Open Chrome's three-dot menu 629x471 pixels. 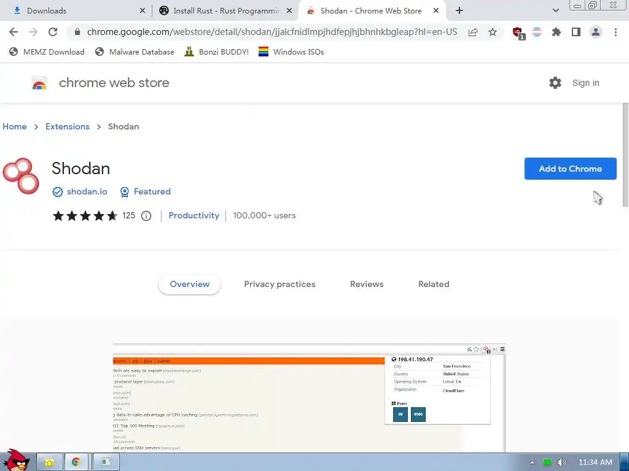[615, 32]
